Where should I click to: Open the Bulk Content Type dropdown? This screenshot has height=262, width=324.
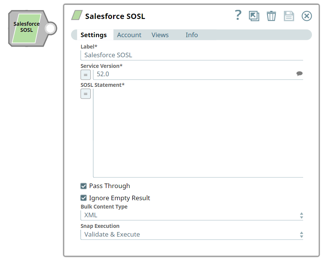click(x=192, y=215)
